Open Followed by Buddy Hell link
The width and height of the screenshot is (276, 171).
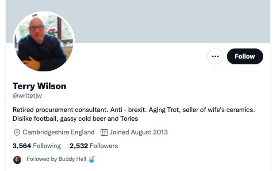56,159
